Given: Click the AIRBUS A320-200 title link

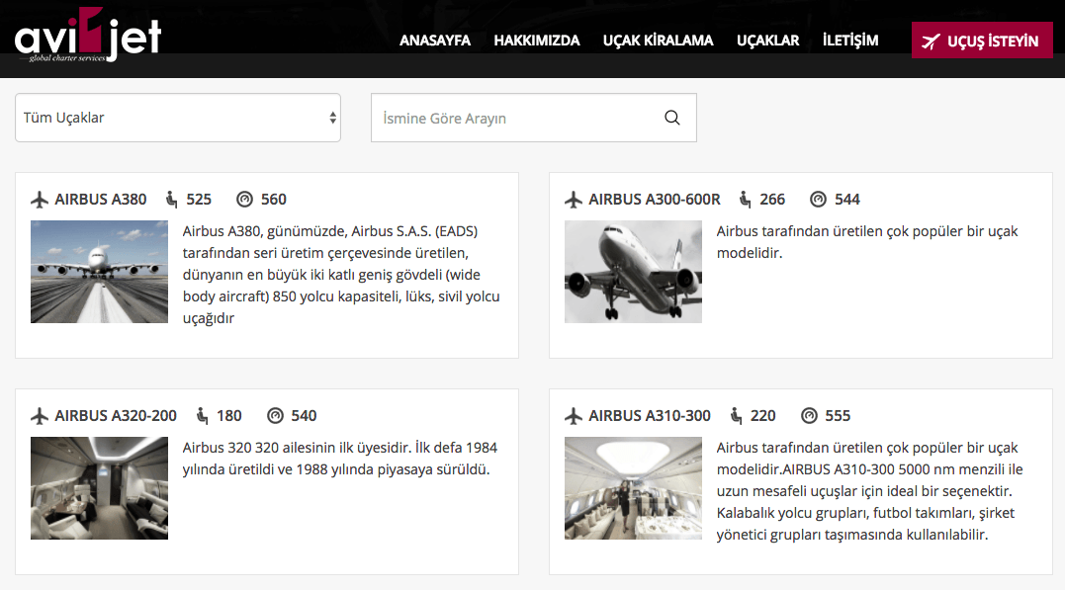Looking at the screenshot, I should click(116, 416).
